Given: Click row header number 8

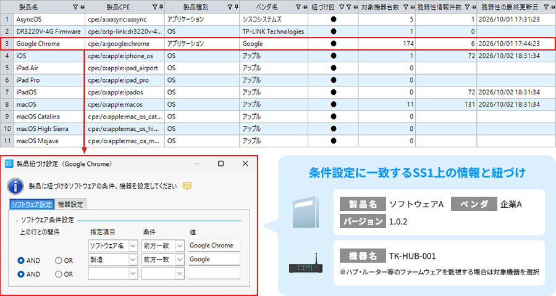Looking at the screenshot, I should [x=7, y=104].
